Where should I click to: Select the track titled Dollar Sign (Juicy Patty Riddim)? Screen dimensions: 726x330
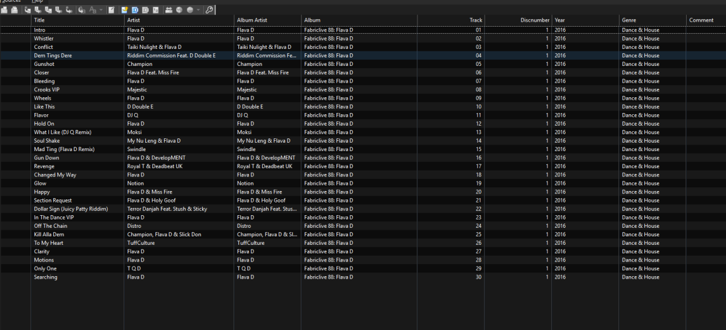click(363, 209)
